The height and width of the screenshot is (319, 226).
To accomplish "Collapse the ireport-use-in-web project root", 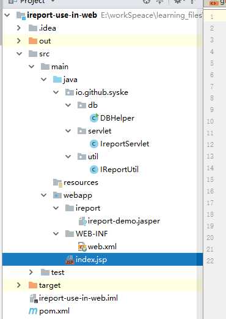I will pyautogui.click(x=7, y=15).
